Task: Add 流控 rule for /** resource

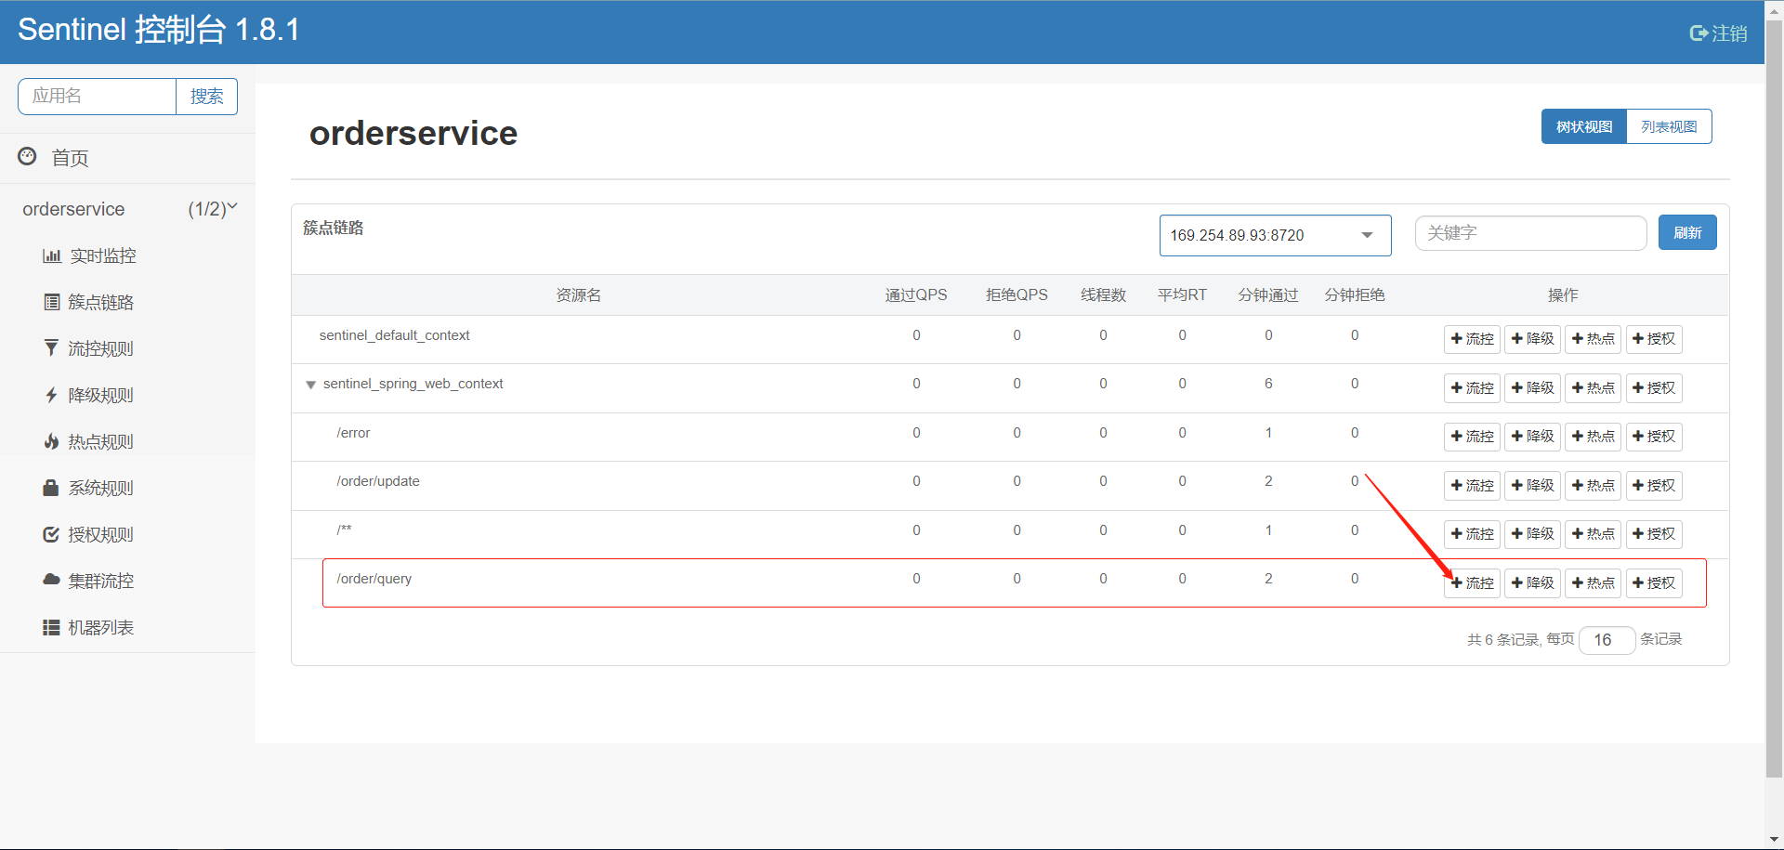Action: coord(1473,534)
